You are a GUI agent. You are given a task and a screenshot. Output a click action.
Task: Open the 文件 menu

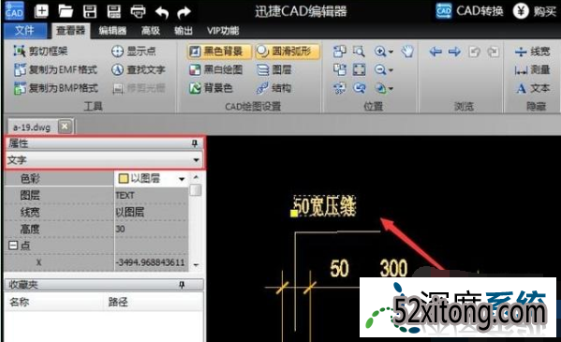tap(24, 31)
